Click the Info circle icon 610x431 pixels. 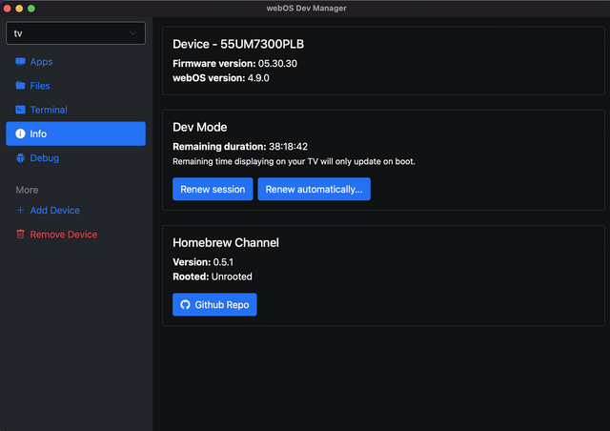pos(20,134)
